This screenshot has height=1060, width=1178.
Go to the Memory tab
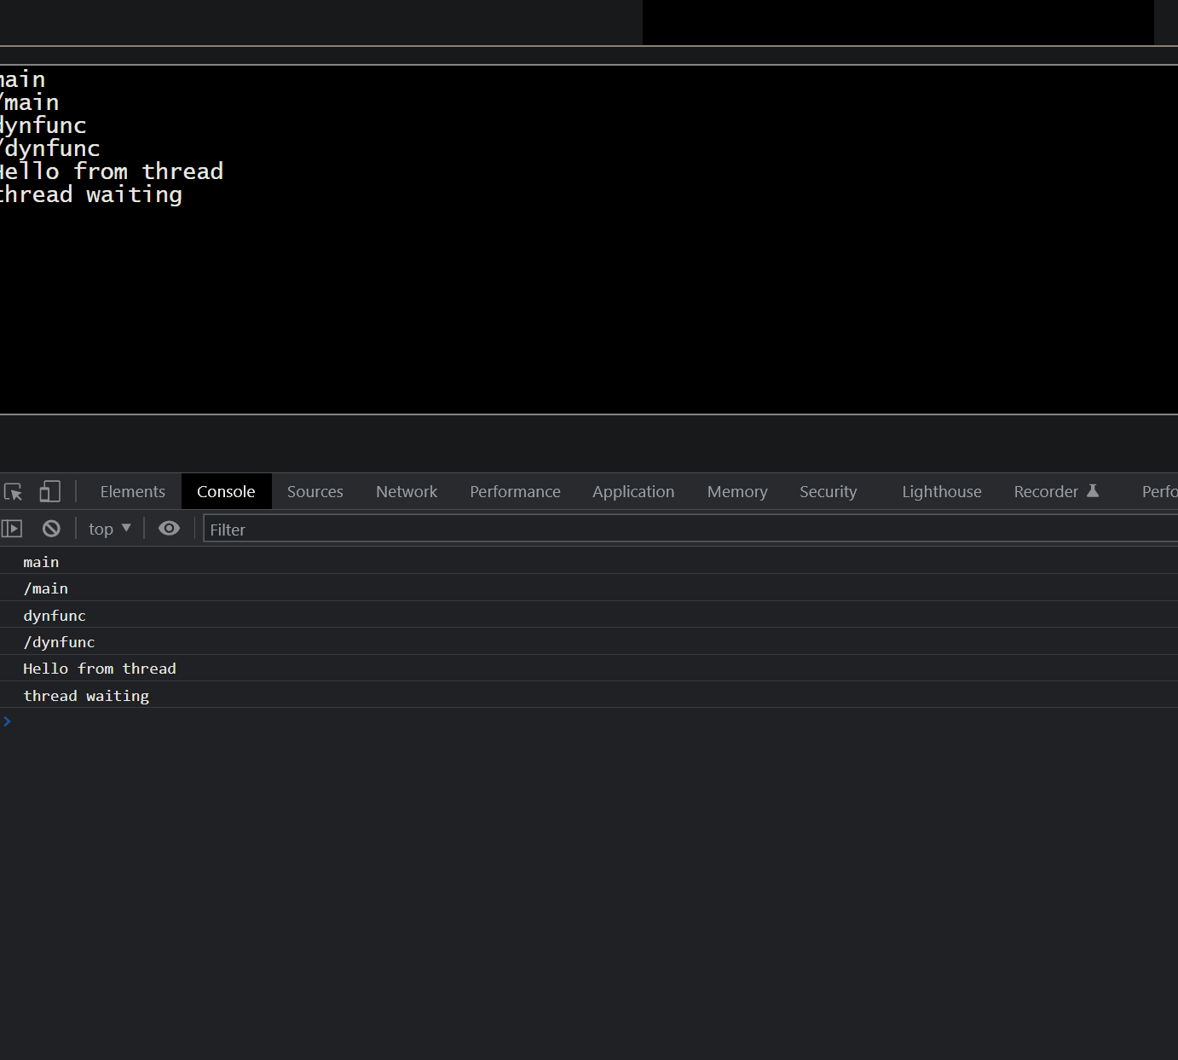click(737, 491)
